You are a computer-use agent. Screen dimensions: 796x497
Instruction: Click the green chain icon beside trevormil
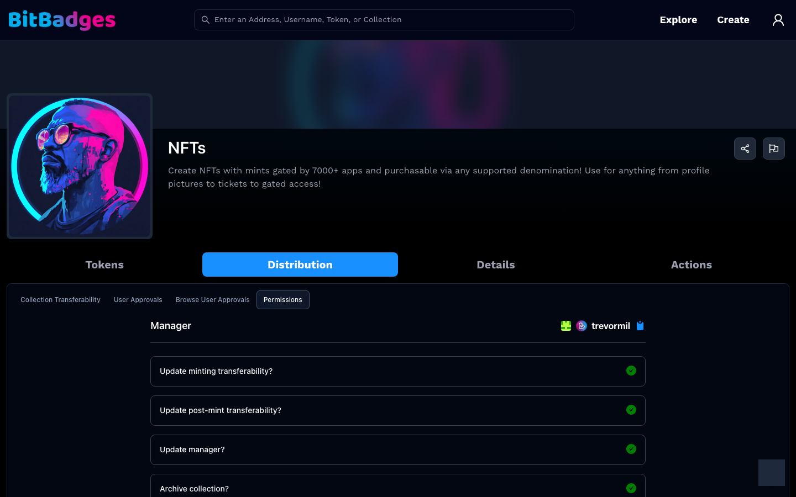coord(566,326)
